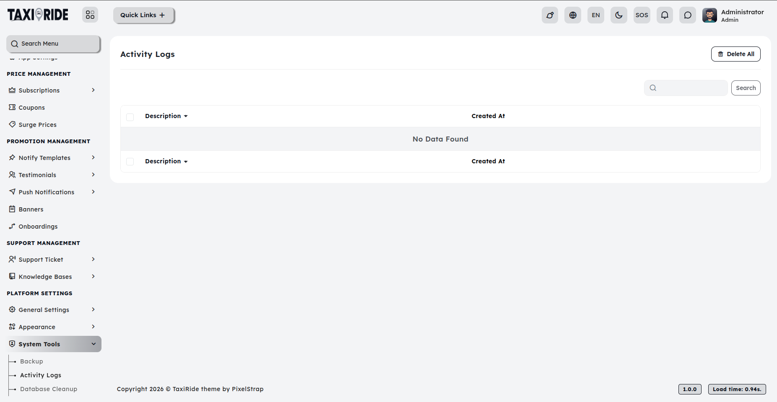777x402 pixels.
Task: Click the header Created At column title
Action: [x=488, y=116]
